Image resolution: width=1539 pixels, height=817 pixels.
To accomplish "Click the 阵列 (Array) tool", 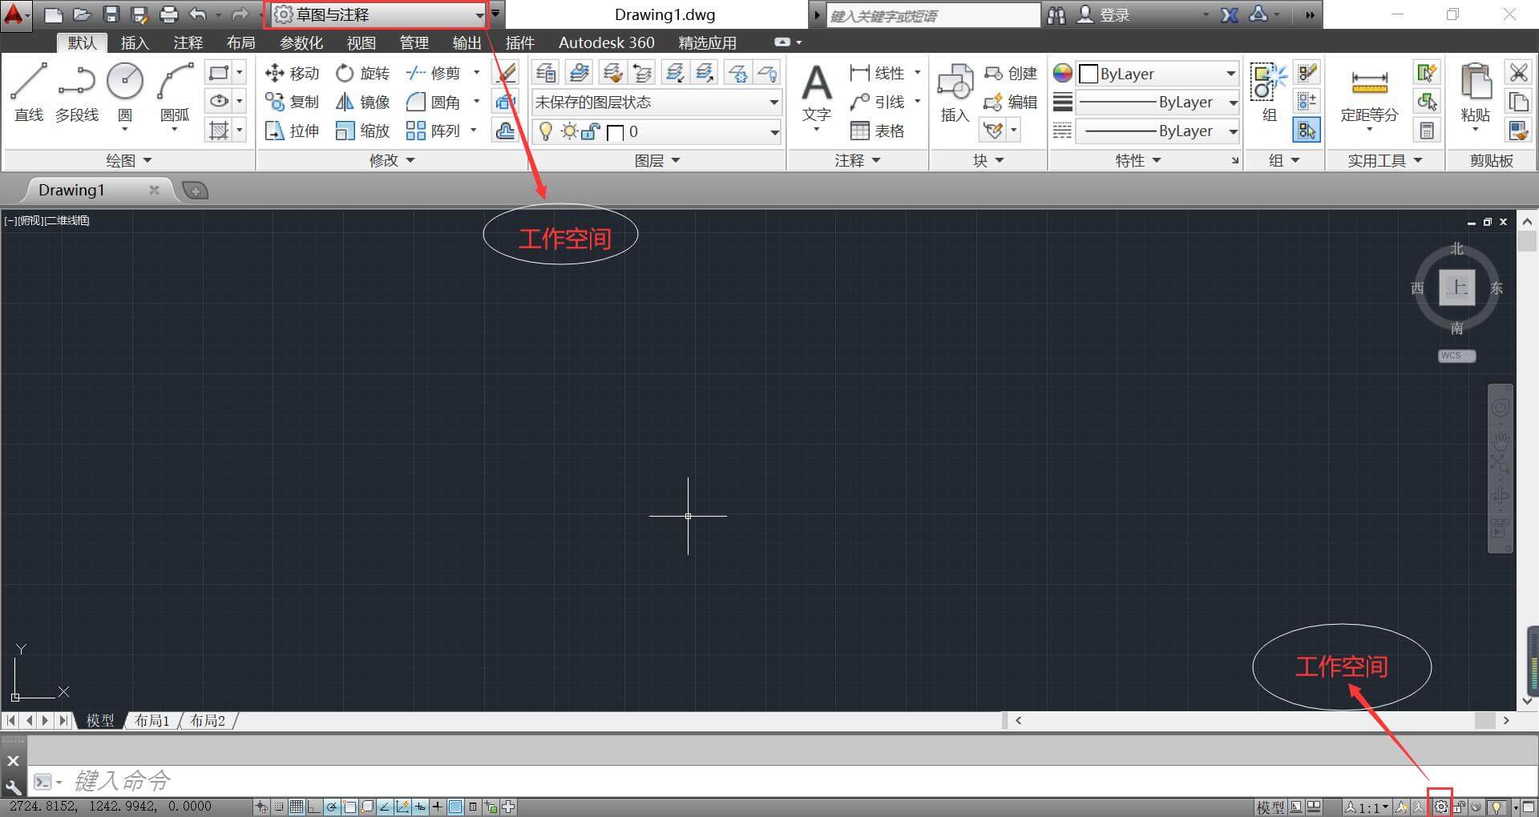I will click(x=434, y=131).
